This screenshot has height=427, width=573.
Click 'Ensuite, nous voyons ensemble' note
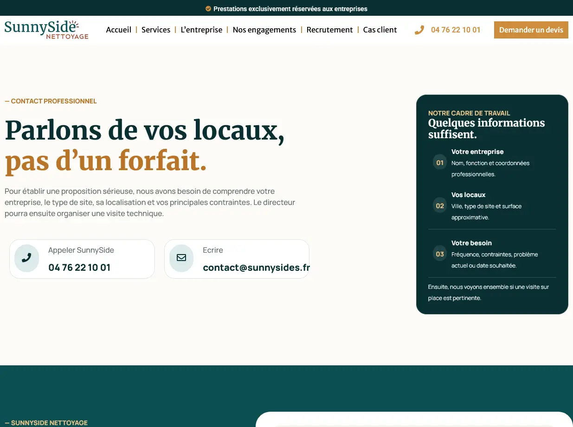[x=489, y=293]
